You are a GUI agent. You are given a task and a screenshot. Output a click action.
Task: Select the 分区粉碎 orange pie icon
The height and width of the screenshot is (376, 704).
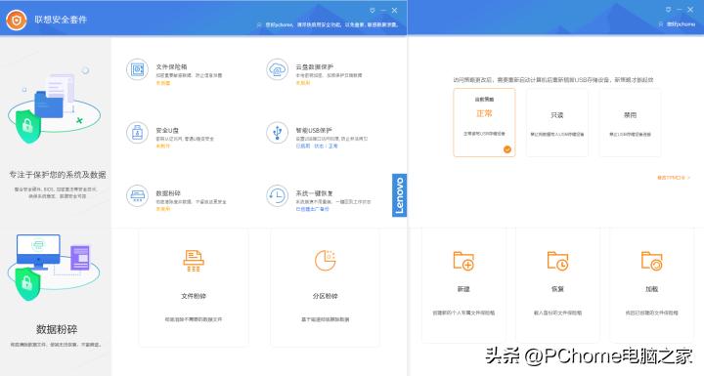(325, 260)
